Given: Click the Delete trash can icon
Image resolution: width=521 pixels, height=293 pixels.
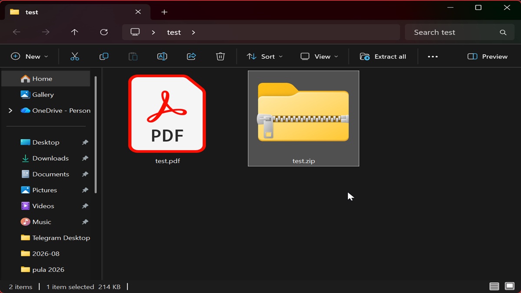Looking at the screenshot, I should click(x=221, y=56).
